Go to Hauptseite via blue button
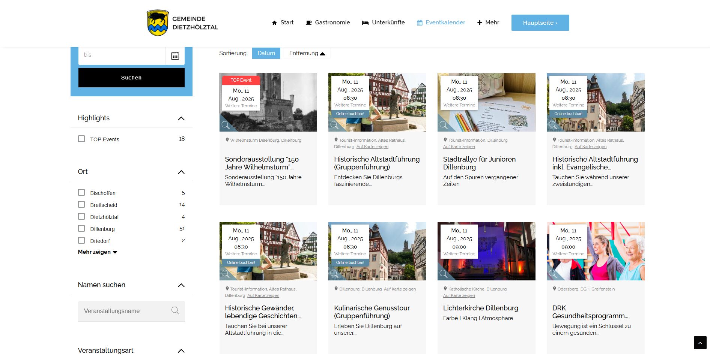Screen dimensions: 710x355 point(540,23)
